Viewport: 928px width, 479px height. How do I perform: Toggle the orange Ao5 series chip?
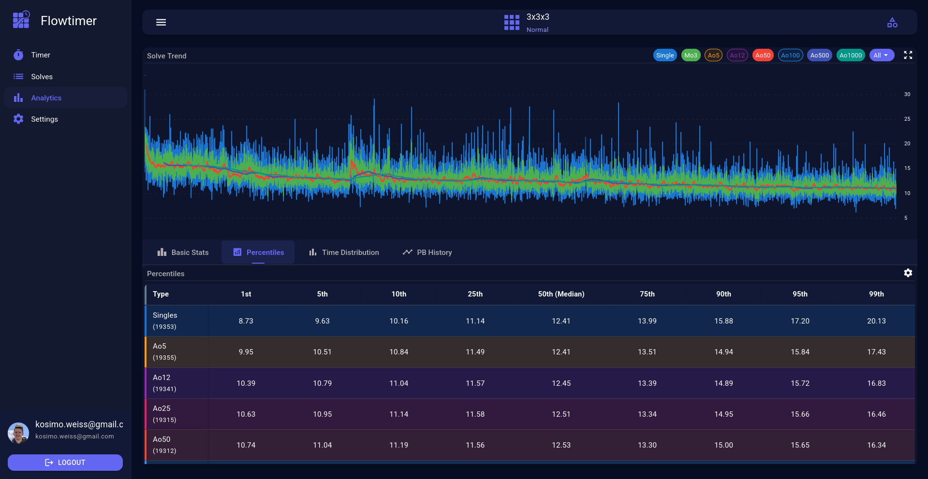pos(713,56)
